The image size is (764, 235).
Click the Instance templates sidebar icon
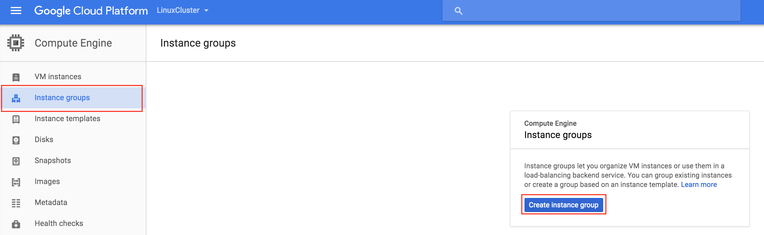tap(16, 119)
